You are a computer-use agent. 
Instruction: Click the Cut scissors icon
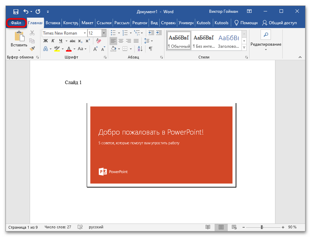point(32,33)
